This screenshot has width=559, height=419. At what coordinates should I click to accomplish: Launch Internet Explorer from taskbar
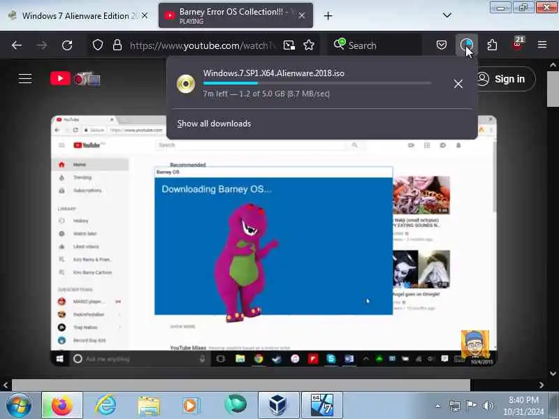106,406
